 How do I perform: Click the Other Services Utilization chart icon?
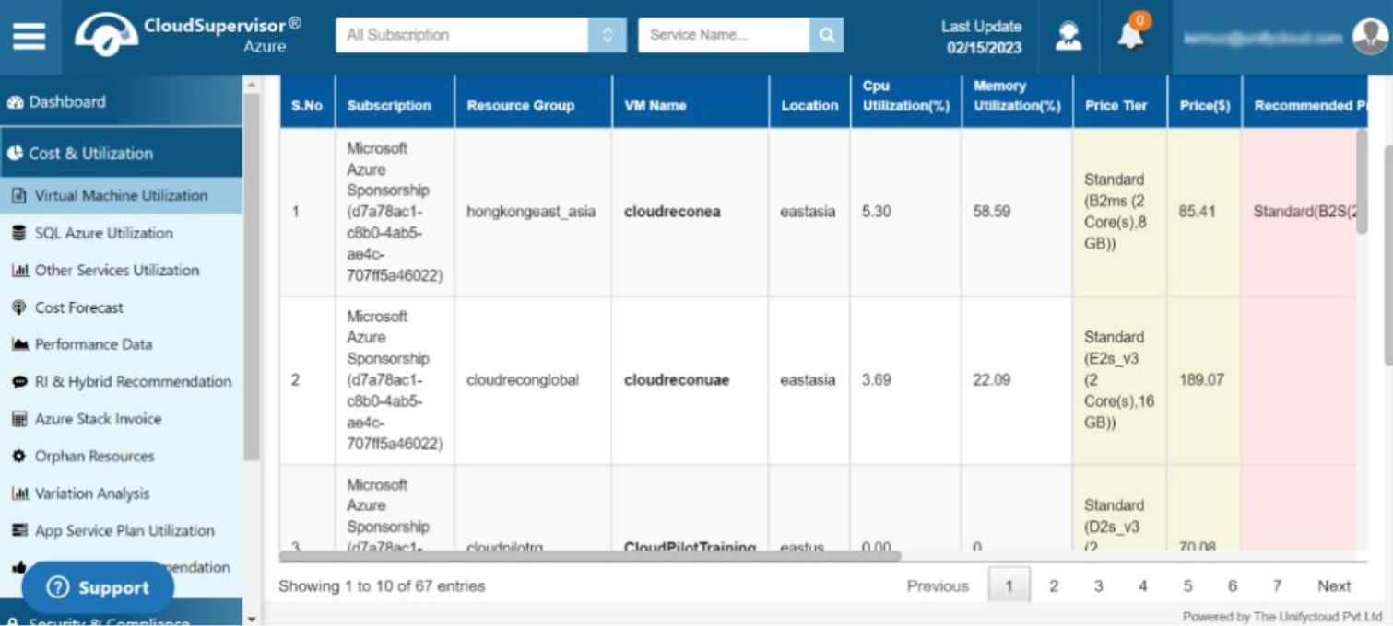click(x=19, y=271)
